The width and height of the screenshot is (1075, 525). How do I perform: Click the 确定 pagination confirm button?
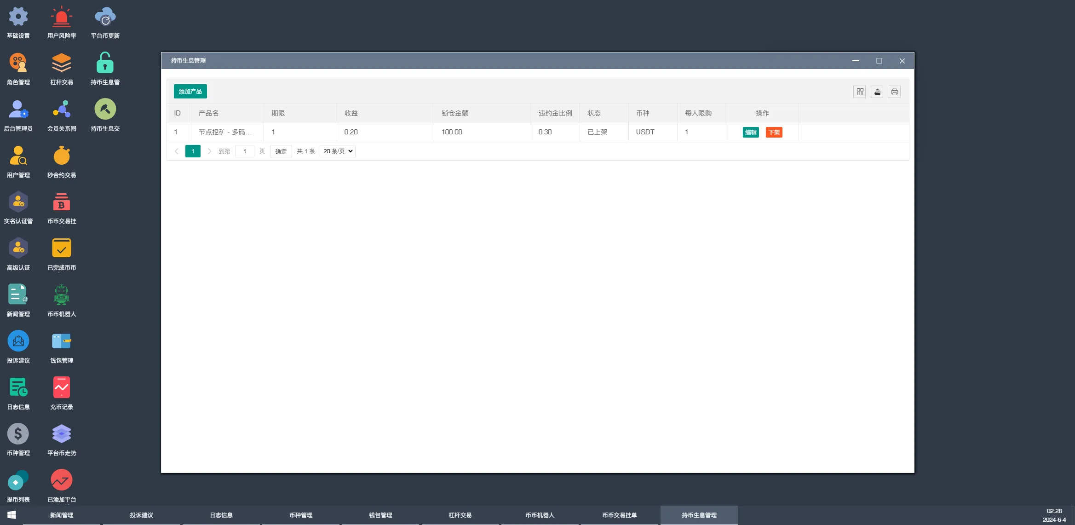281,151
